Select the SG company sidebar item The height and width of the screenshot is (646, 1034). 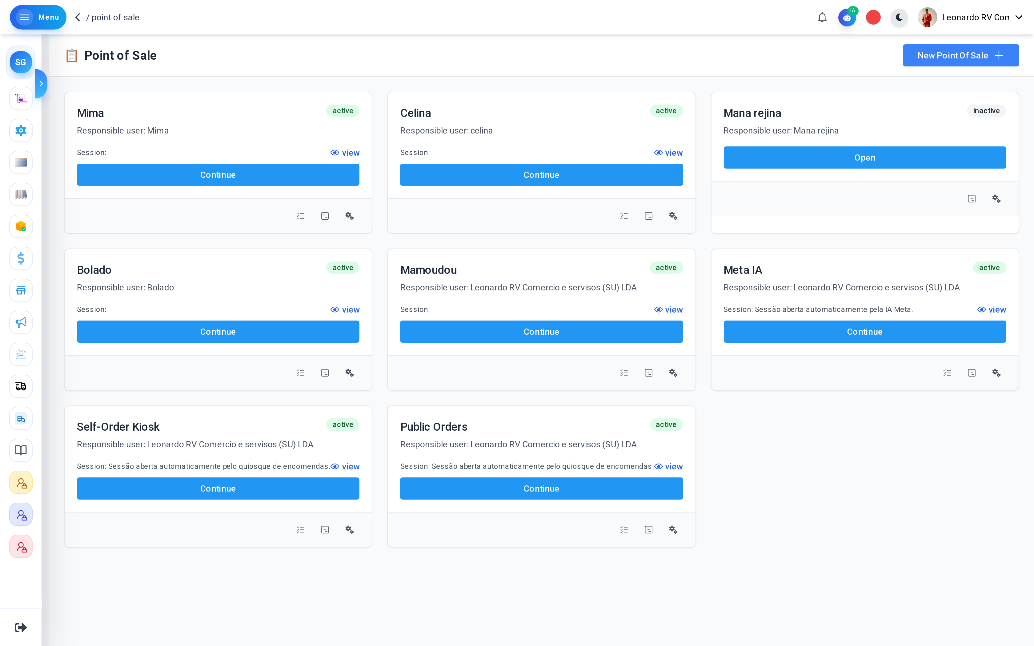pos(21,62)
